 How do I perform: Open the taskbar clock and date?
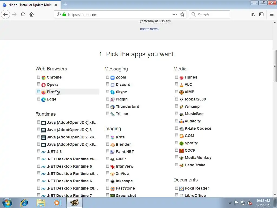263,203
